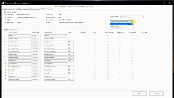Click the Size field for dw_sourcecode row
The width and height of the screenshot is (174, 98).
point(71,79)
